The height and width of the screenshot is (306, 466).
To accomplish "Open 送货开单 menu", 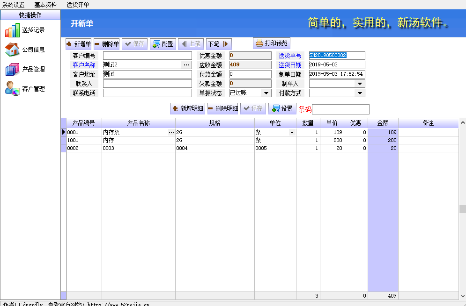I will point(78,5).
